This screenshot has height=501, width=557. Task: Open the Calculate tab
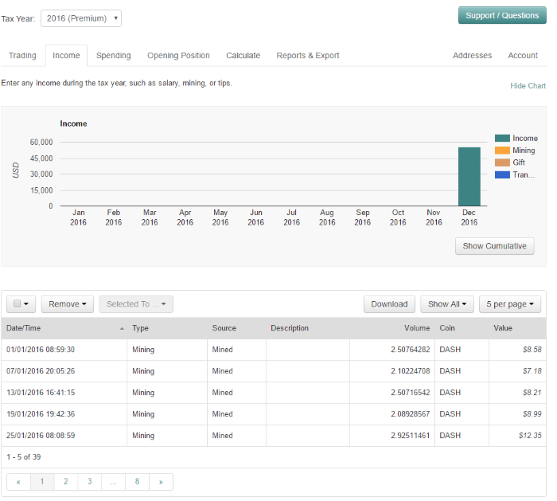tap(243, 56)
